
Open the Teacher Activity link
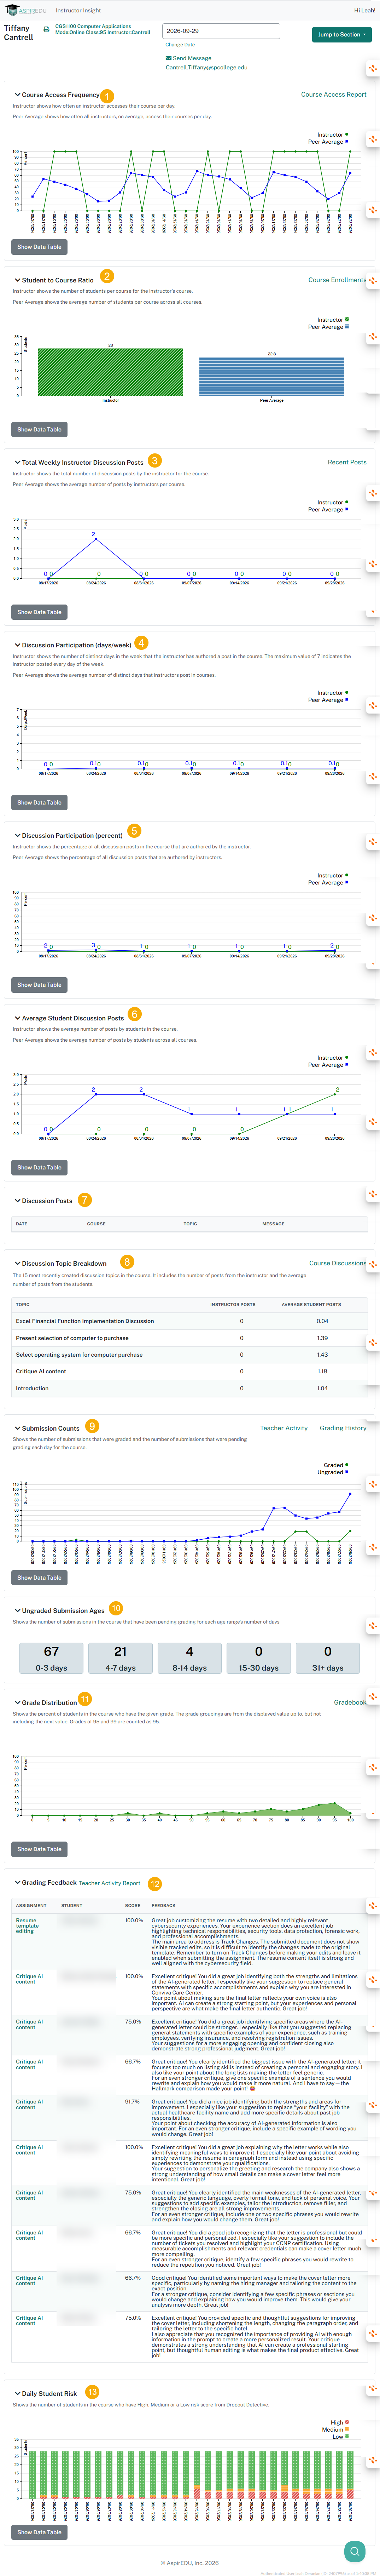[x=284, y=1428]
